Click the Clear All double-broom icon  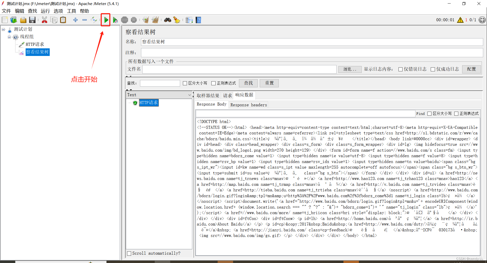[155, 20]
